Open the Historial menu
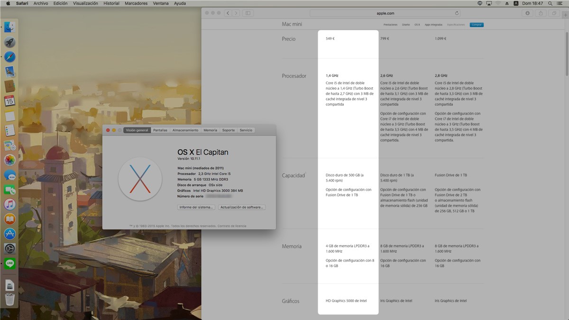 [111, 3]
